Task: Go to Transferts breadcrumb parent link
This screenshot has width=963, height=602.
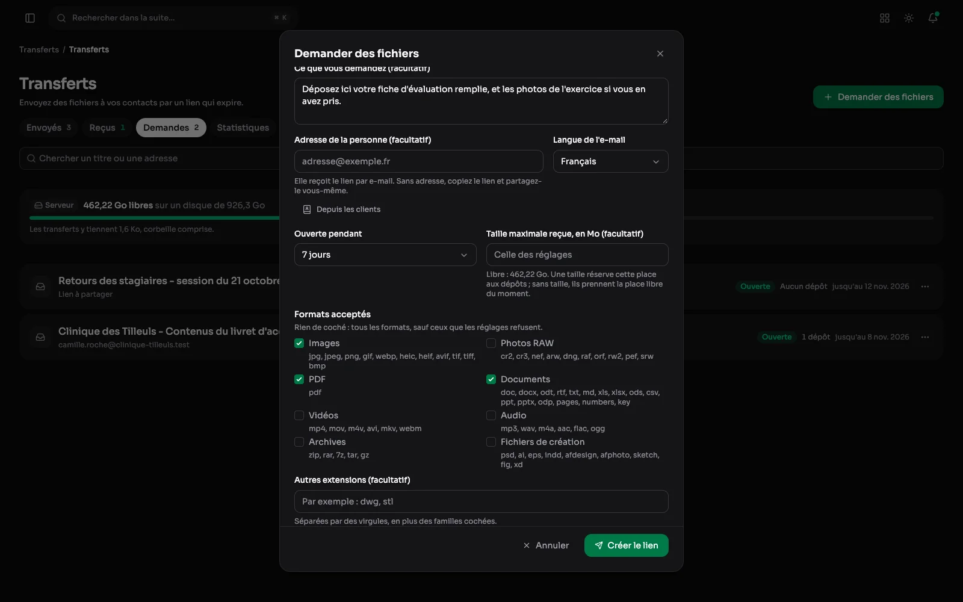Action: [39, 49]
